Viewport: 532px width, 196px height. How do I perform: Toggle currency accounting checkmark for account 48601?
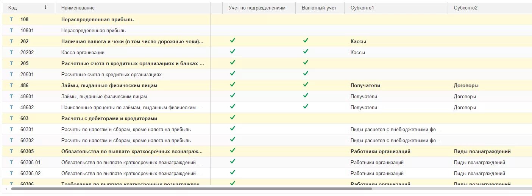coord(306,96)
